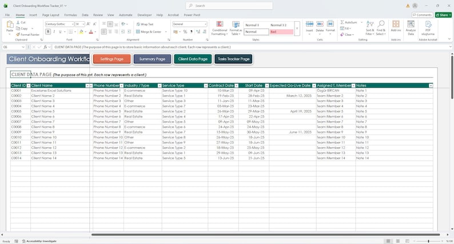Toggle middle vertical alignment
Viewport: 454px width, 244px height.
[x=110, y=24]
